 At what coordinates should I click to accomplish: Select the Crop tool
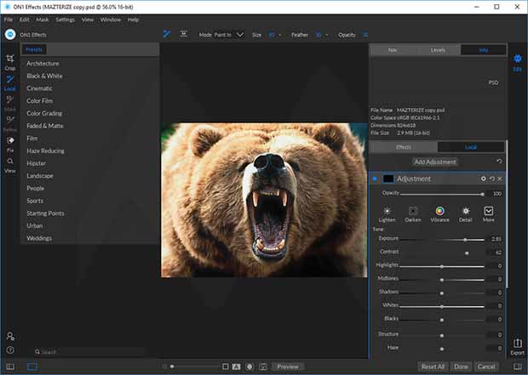[9, 61]
